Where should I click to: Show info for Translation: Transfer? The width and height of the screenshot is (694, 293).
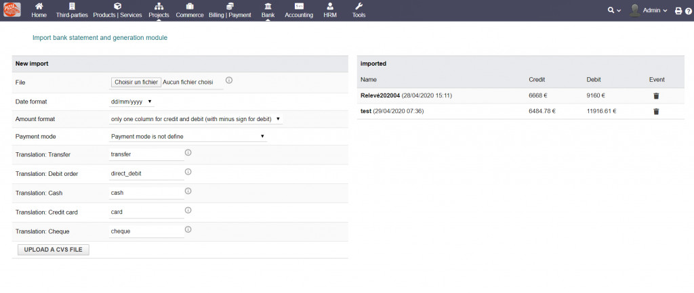point(188,152)
